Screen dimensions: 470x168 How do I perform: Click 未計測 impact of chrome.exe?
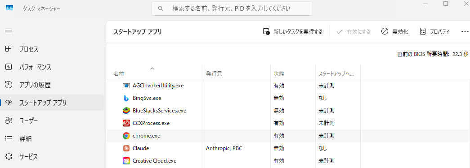326,136
